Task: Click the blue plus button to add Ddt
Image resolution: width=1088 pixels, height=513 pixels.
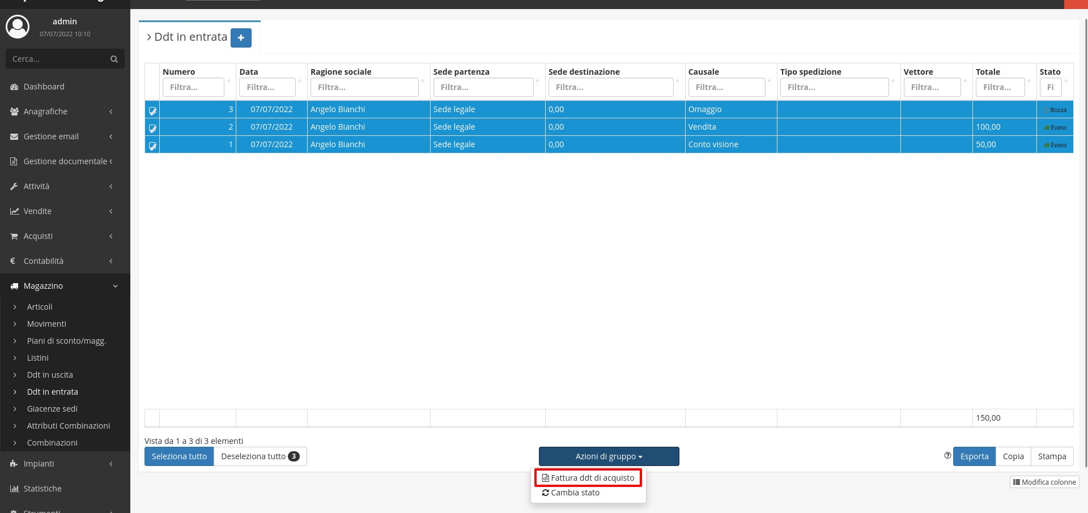Action: point(241,38)
